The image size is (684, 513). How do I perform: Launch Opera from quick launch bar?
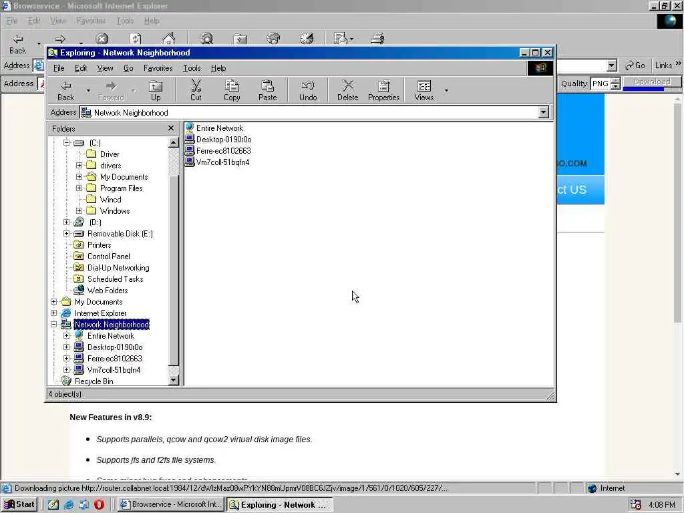(100, 504)
